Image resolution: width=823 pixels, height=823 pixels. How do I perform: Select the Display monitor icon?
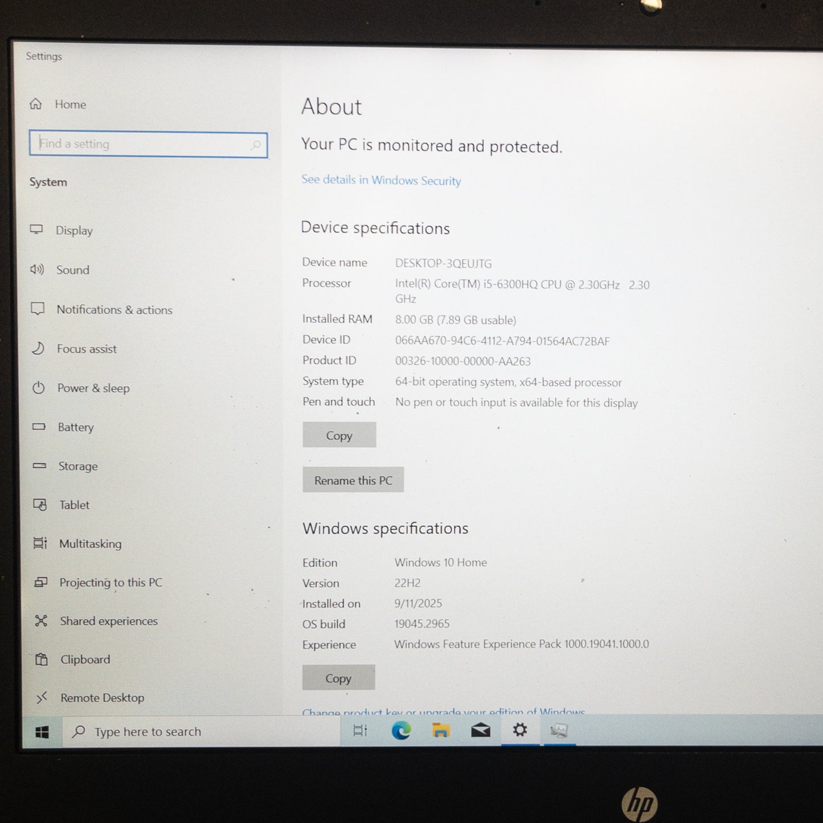click(x=36, y=230)
